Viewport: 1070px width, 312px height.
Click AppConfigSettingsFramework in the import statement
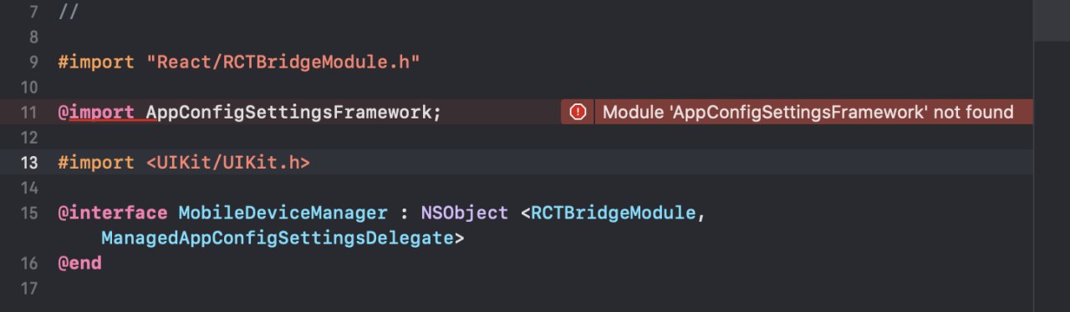pyautogui.click(x=288, y=112)
